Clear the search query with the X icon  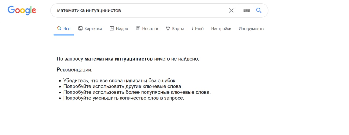[231, 11]
